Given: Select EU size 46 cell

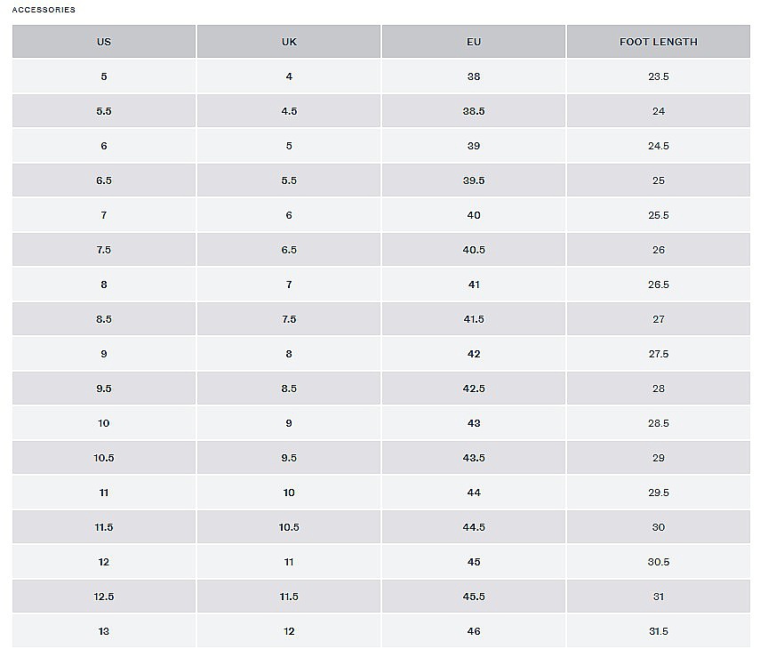Looking at the screenshot, I should [x=474, y=631].
